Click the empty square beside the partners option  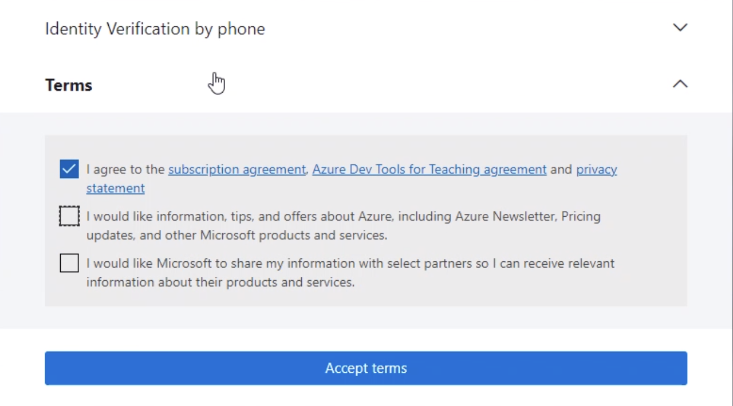coord(69,263)
